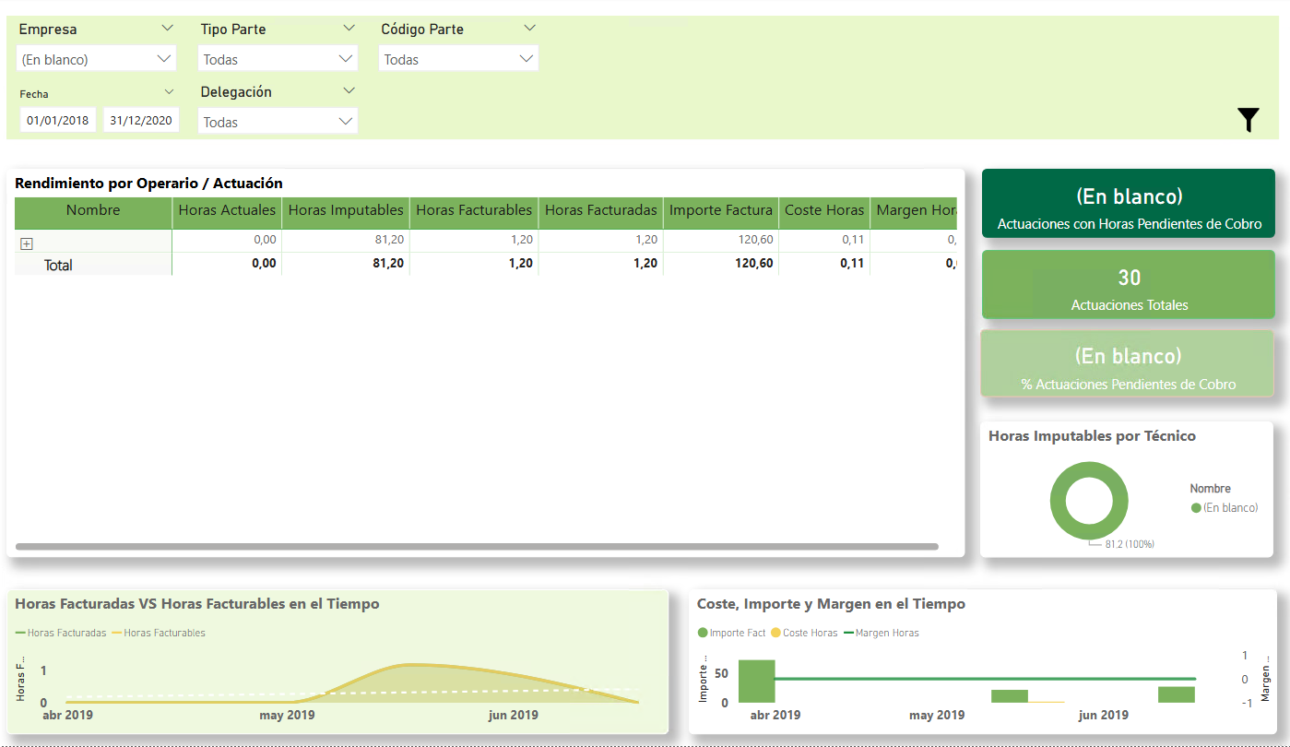Click the Horas Facturables legend entry
This screenshot has height=747, width=1290.
(x=158, y=634)
